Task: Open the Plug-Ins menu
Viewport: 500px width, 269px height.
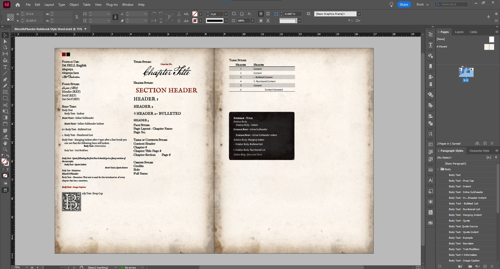Action: (112, 5)
